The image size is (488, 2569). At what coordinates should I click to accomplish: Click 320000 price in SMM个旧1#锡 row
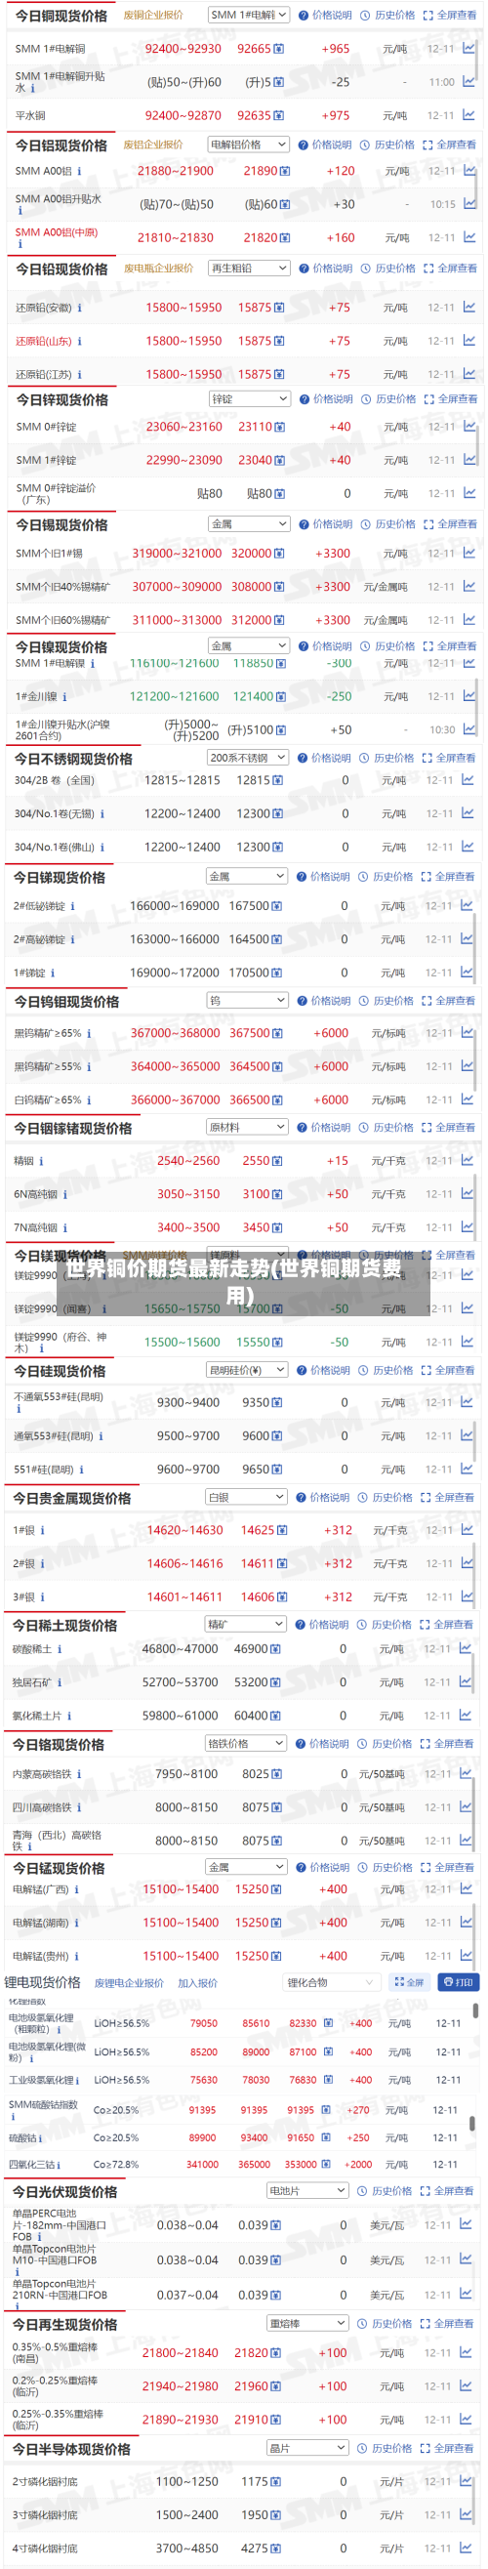251,554
